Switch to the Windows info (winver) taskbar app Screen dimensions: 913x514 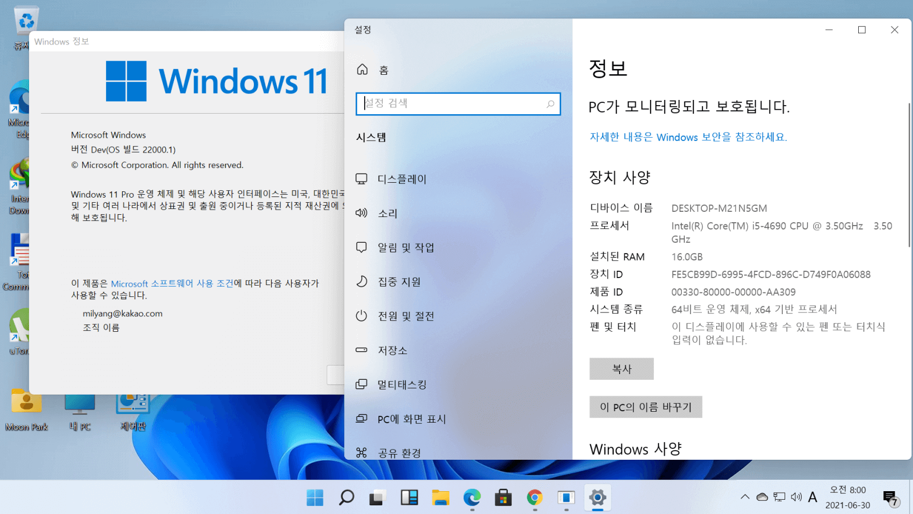click(x=566, y=497)
